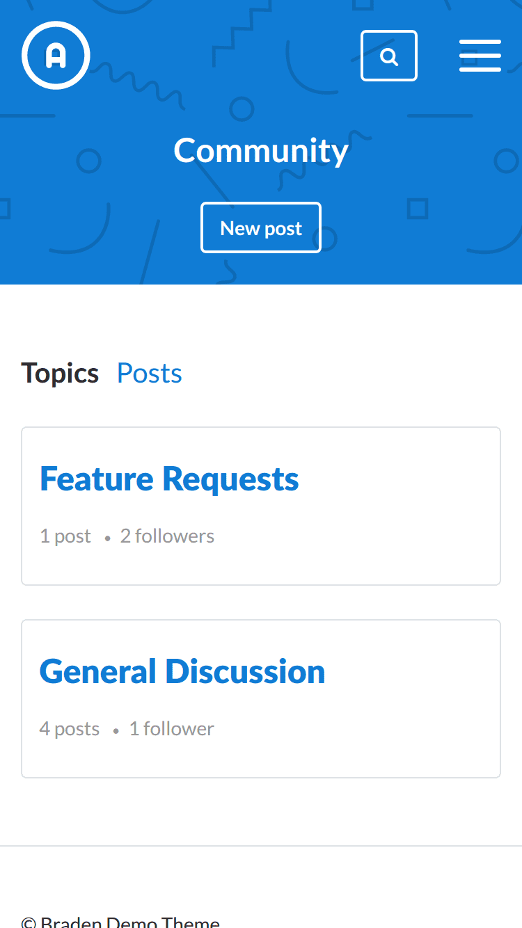The height and width of the screenshot is (928, 522).
Task: Open the General Discussion topic link
Action: click(182, 672)
